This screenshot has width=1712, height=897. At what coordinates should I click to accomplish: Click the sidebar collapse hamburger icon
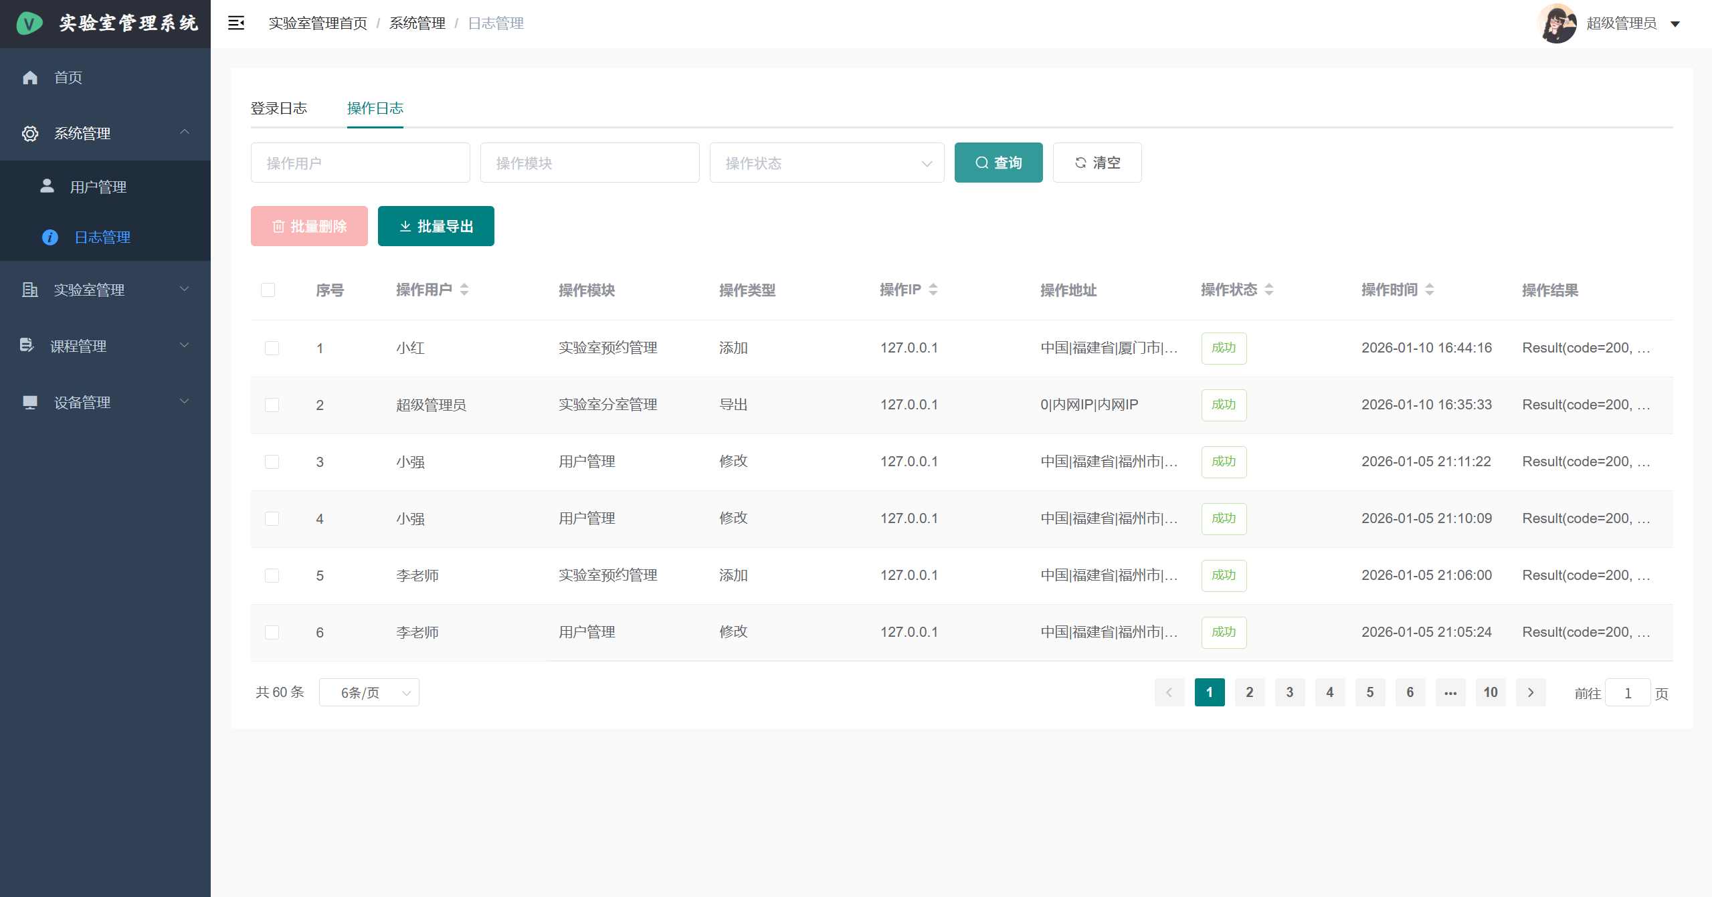[x=236, y=23]
